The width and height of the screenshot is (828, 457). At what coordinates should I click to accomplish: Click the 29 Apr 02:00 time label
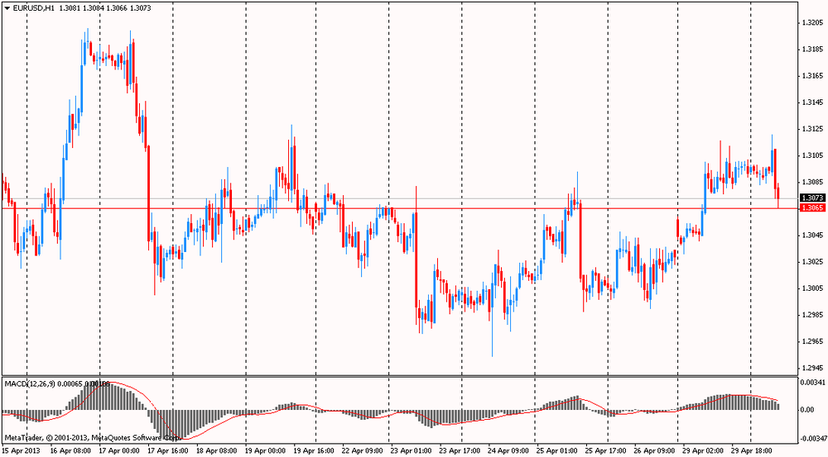click(x=702, y=450)
